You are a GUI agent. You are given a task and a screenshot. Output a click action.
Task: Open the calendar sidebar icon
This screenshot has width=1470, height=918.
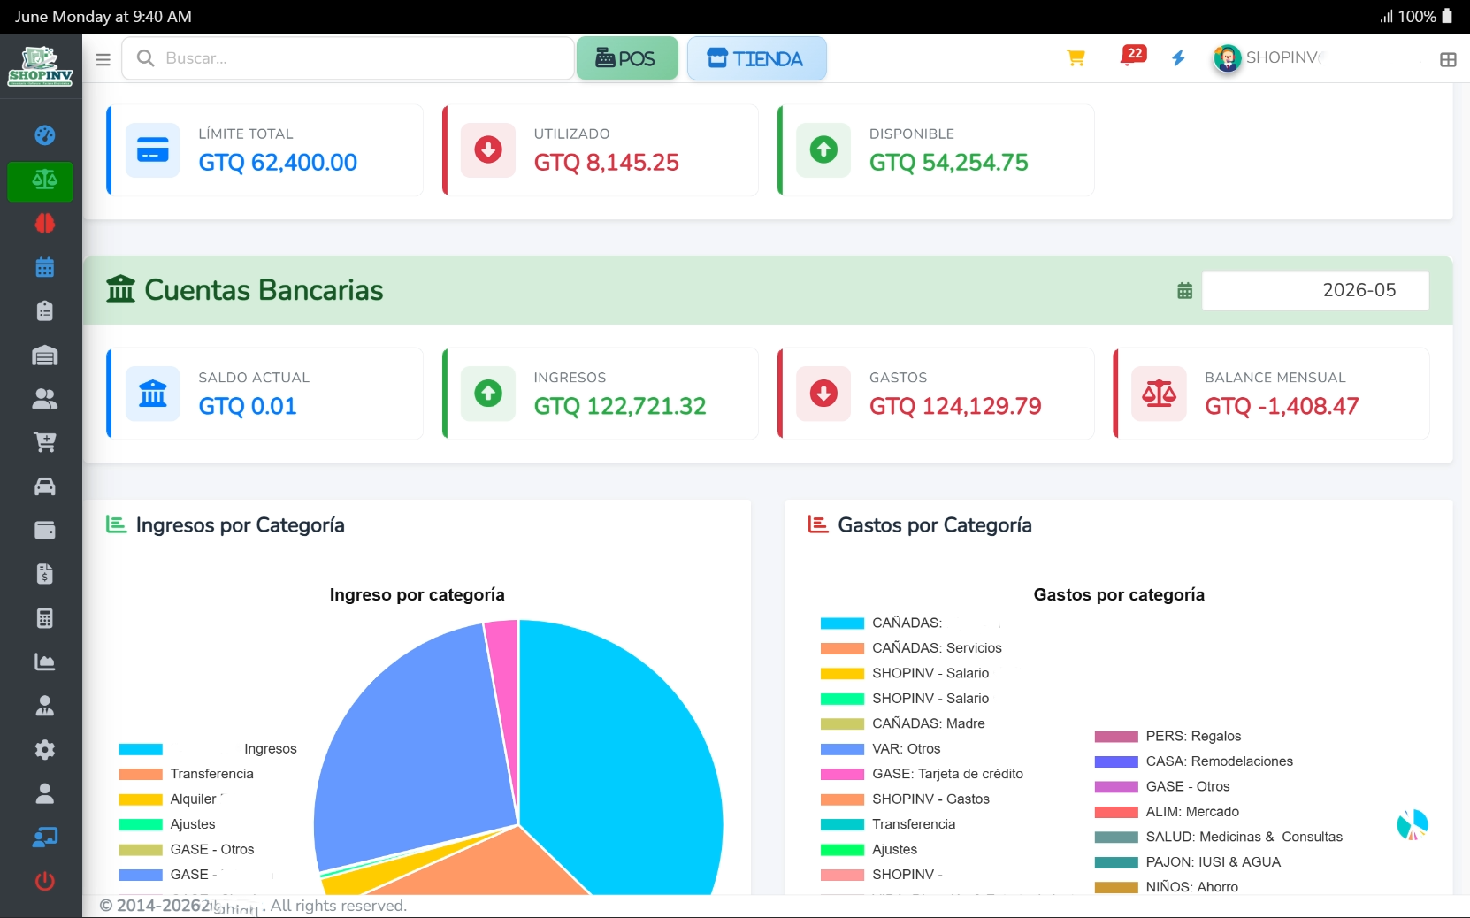(x=44, y=267)
